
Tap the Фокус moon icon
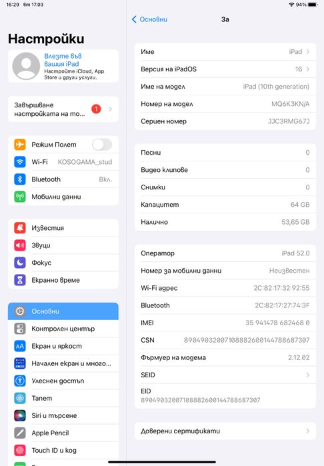pyautogui.click(x=20, y=263)
